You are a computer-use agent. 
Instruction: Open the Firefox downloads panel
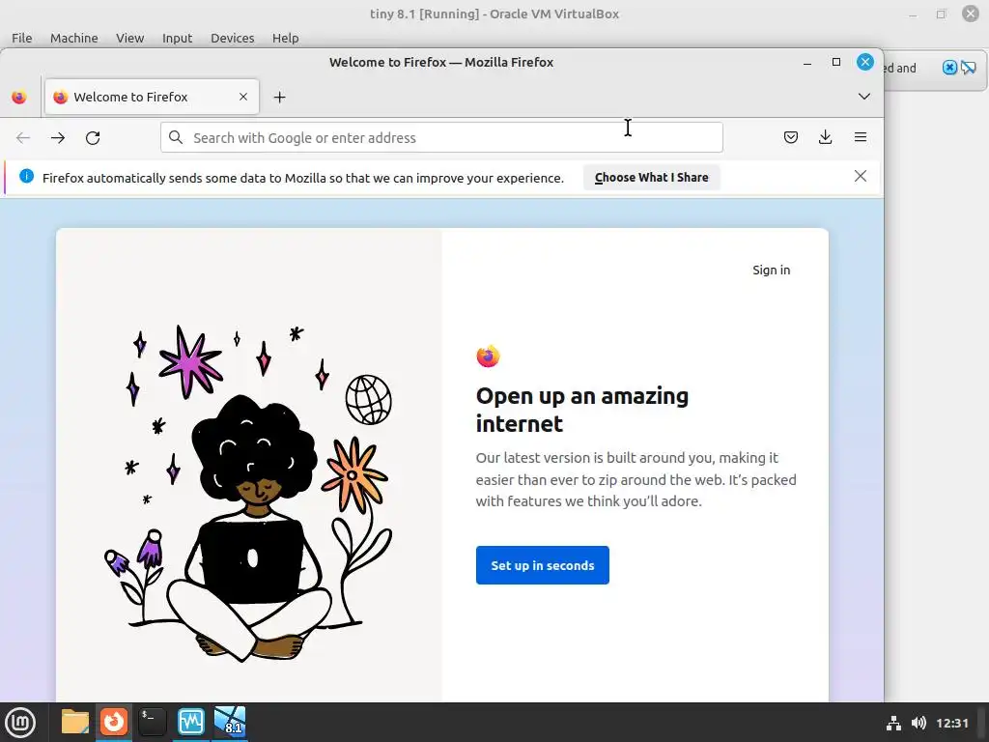825,137
